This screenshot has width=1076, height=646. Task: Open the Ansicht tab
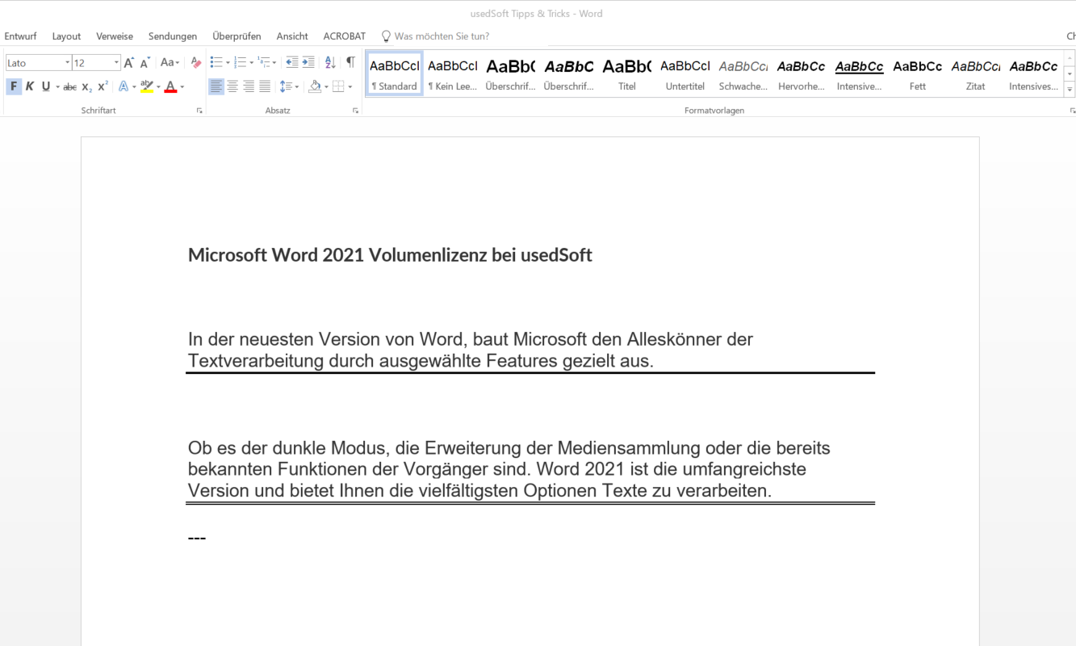[x=292, y=36]
